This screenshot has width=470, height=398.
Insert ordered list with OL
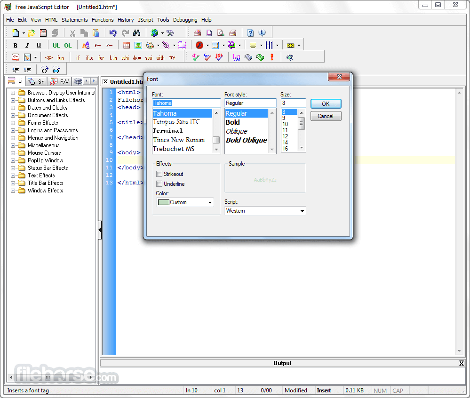[x=68, y=45]
